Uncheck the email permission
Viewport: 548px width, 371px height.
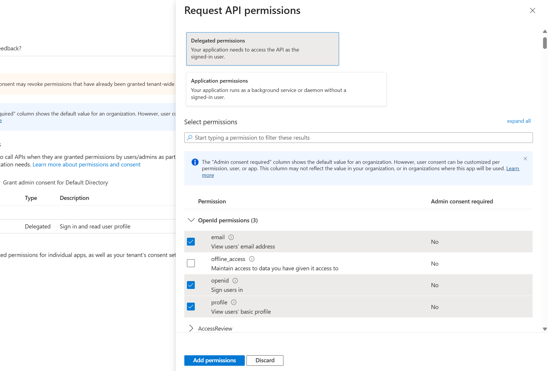coord(191,242)
